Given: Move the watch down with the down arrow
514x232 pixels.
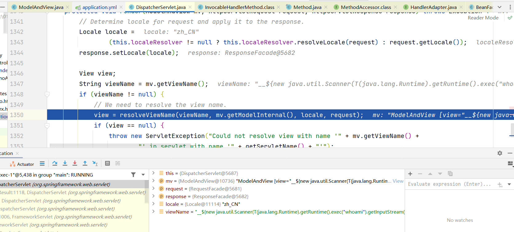Looking at the screenshot, I should point(440,174).
